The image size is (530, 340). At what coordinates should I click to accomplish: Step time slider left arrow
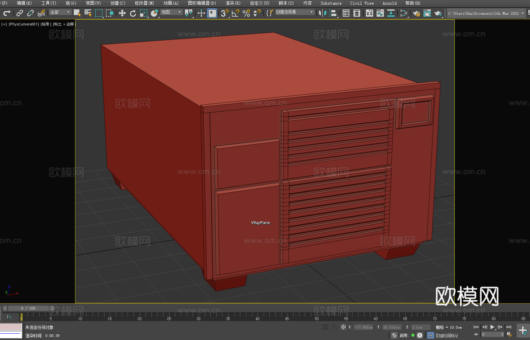(x=5, y=308)
